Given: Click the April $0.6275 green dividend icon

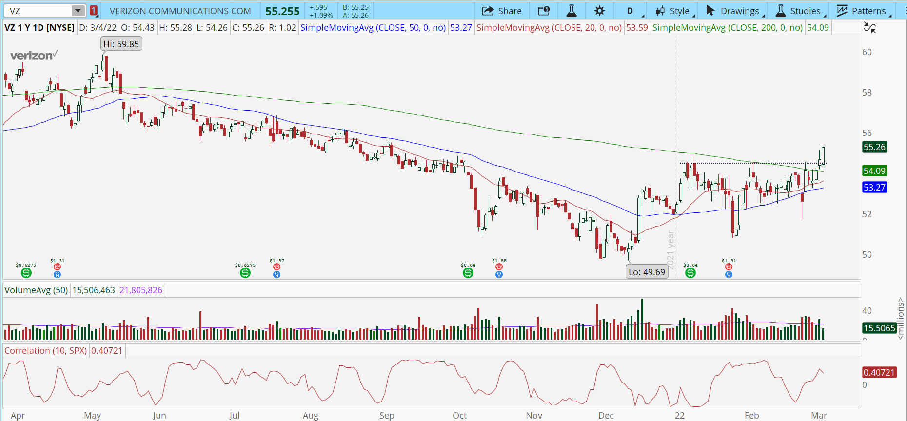Looking at the screenshot, I should (x=26, y=273).
